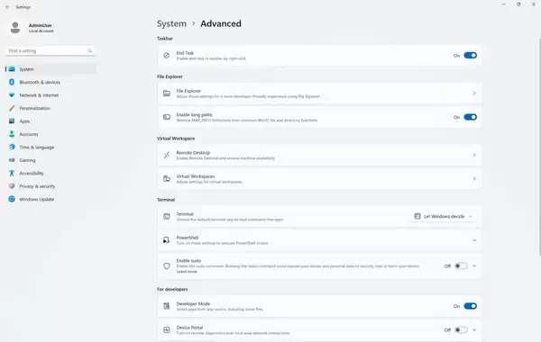This screenshot has height=342, width=541.
Task: Go to Network & internet settings
Action: pyautogui.click(x=50, y=95)
